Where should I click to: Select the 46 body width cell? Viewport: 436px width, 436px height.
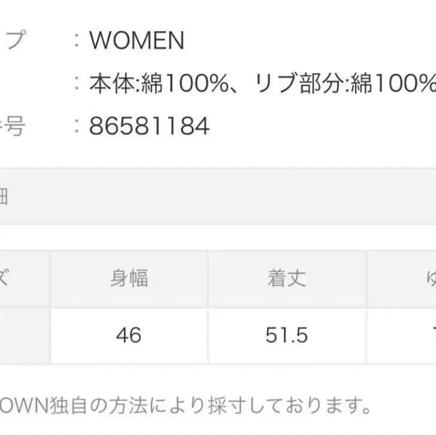tap(129, 335)
